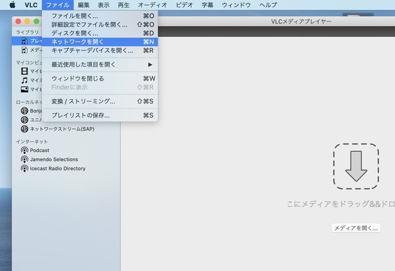The width and height of the screenshot is (395, 271).
Task: Click the My Pictures photo icon
Action: [x=25, y=89]
